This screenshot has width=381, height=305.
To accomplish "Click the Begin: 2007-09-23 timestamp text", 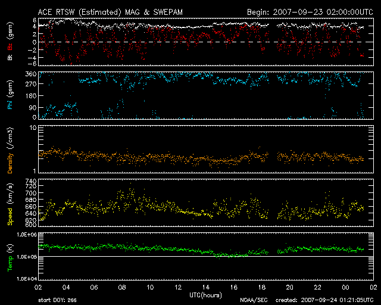I will click(x=309, y=12).
